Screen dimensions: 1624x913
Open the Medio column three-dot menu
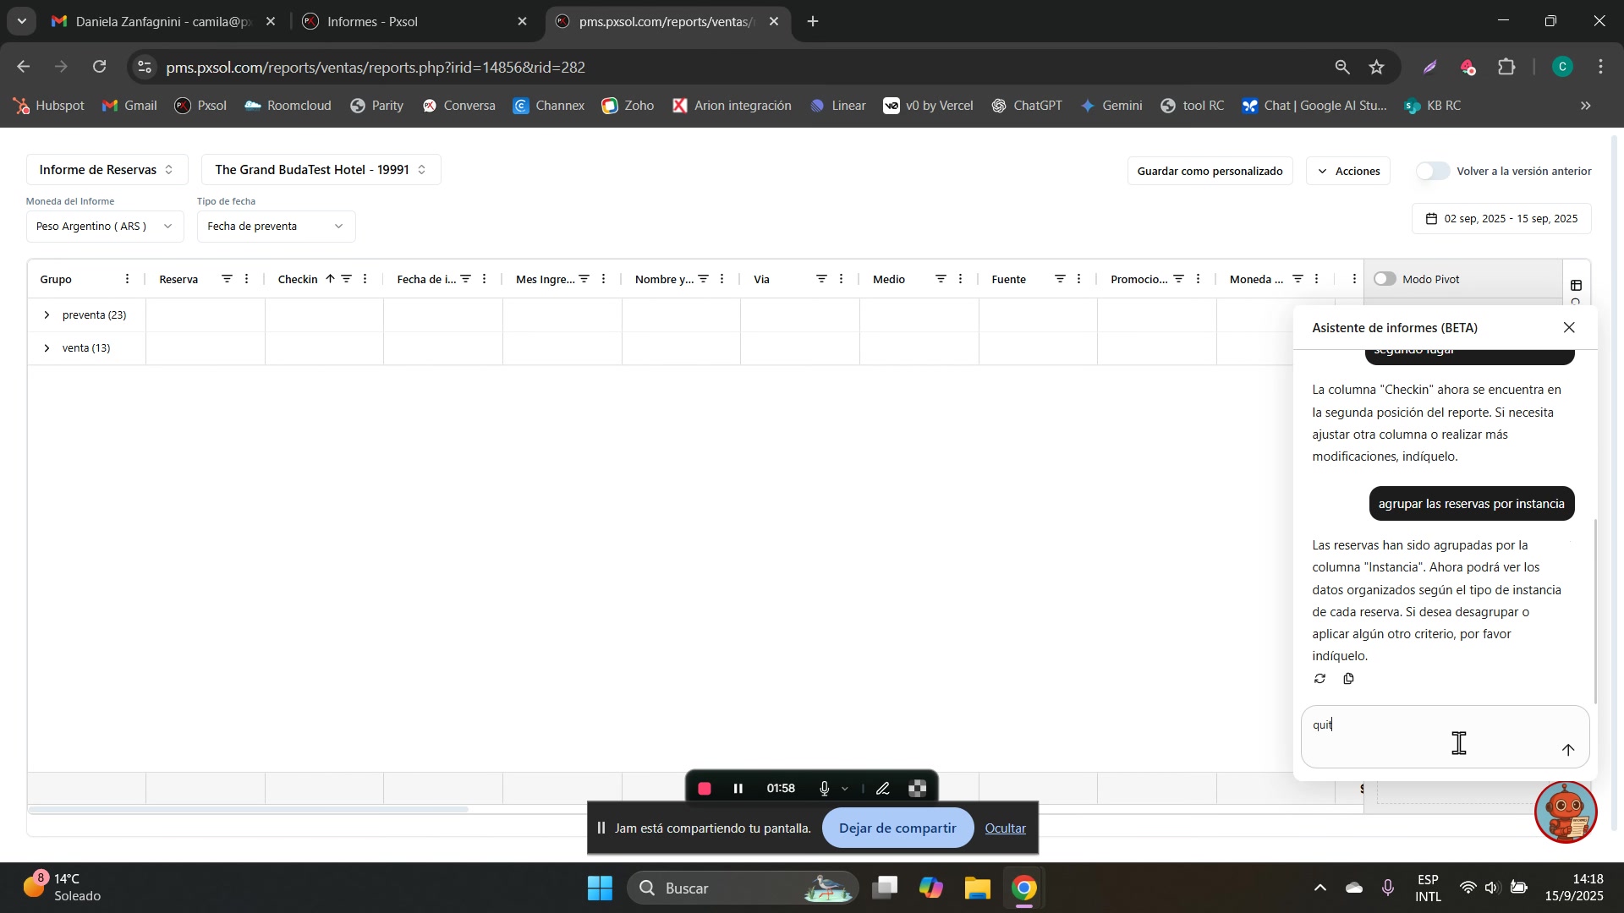coord(961,279)
